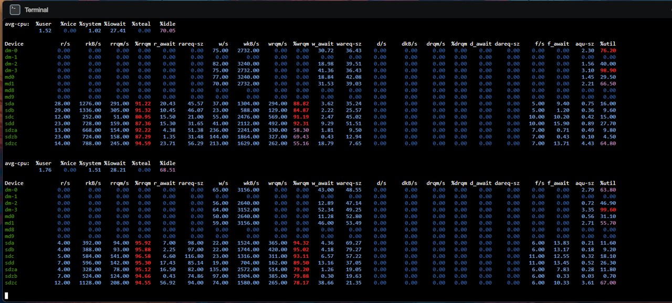Click the %wrqm value 55.16
Image resolution: width=672 pixels, height=303 pixels.
(x=301, y=143)
